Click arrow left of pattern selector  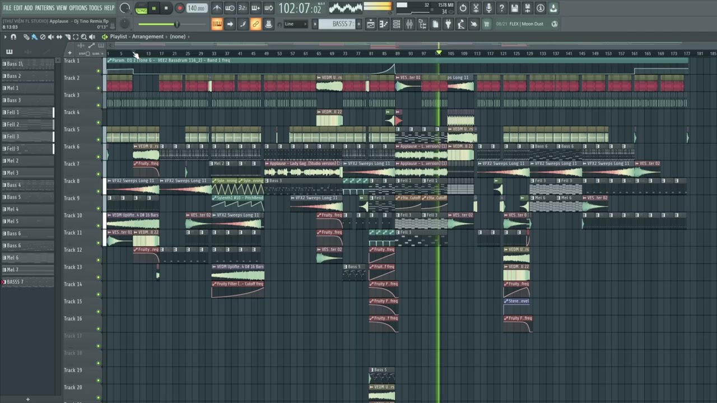pyautogui.click(x=315, y=24)
